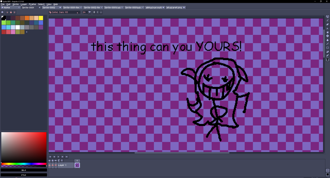Click the sort palette icon
This screenshot has height=178, width=330.
[x=7, y=12]
